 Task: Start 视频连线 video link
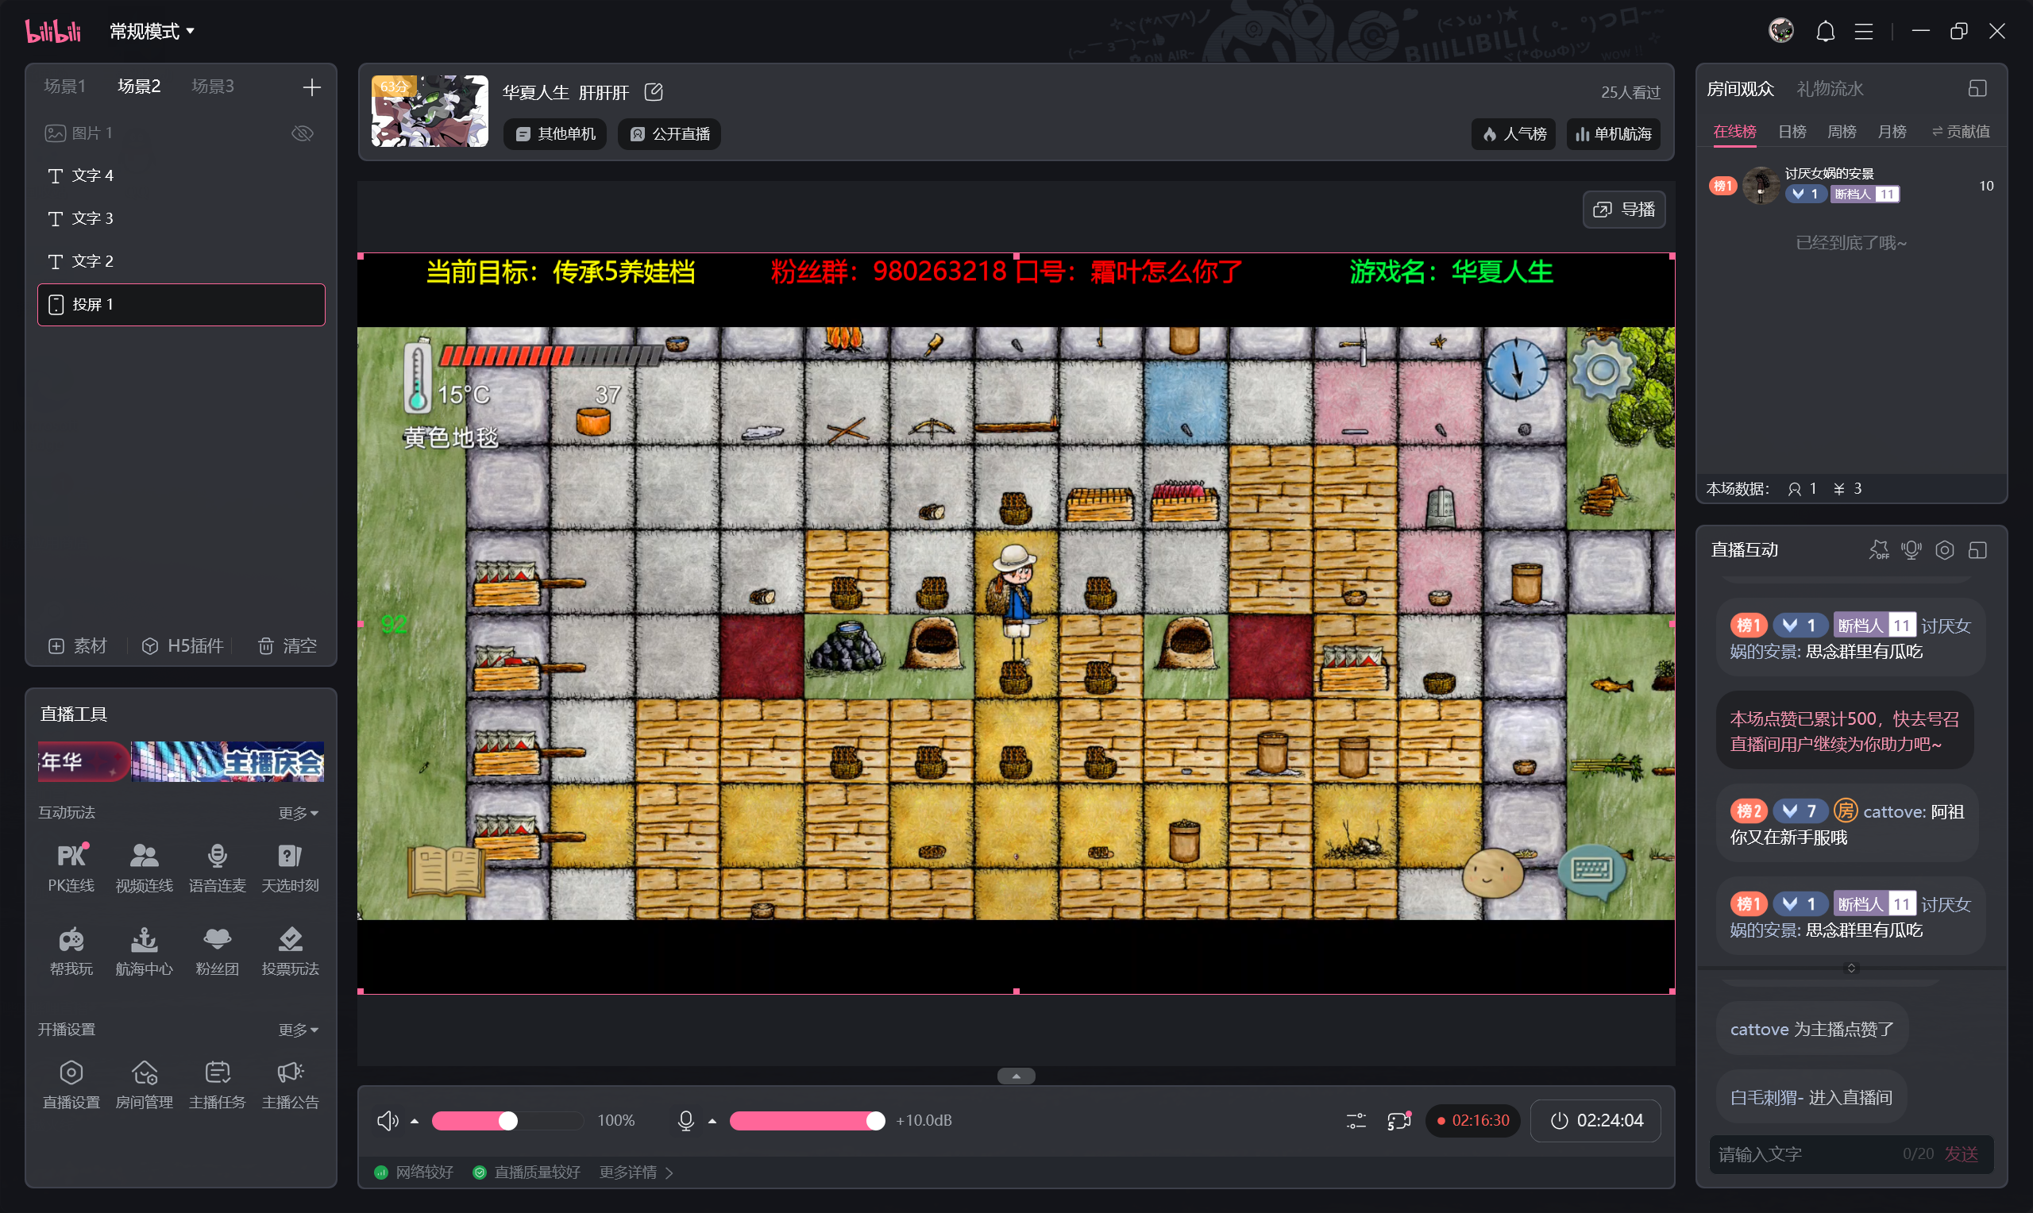tap(144, 867)
